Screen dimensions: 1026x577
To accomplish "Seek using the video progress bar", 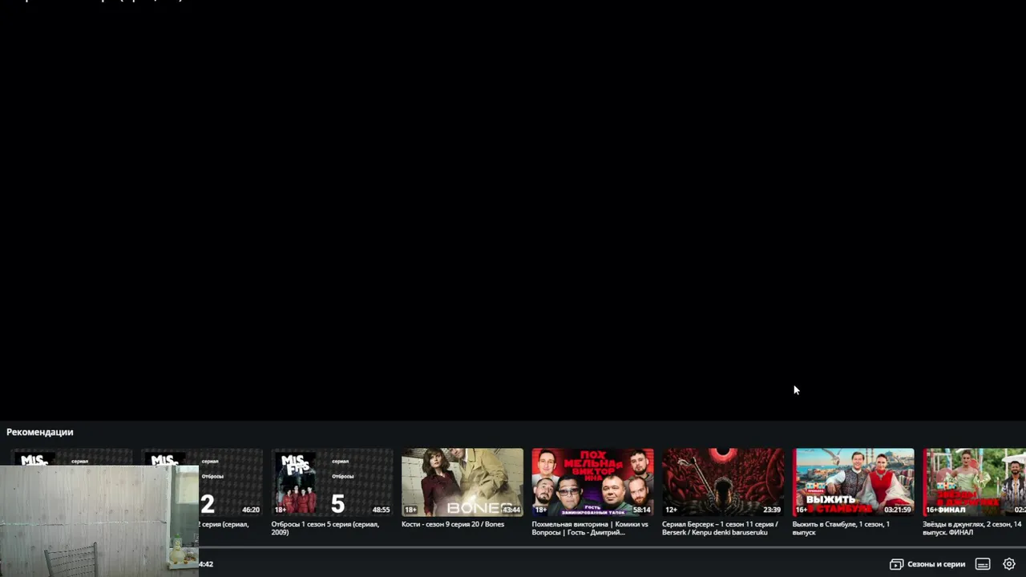I will [612, 547].
